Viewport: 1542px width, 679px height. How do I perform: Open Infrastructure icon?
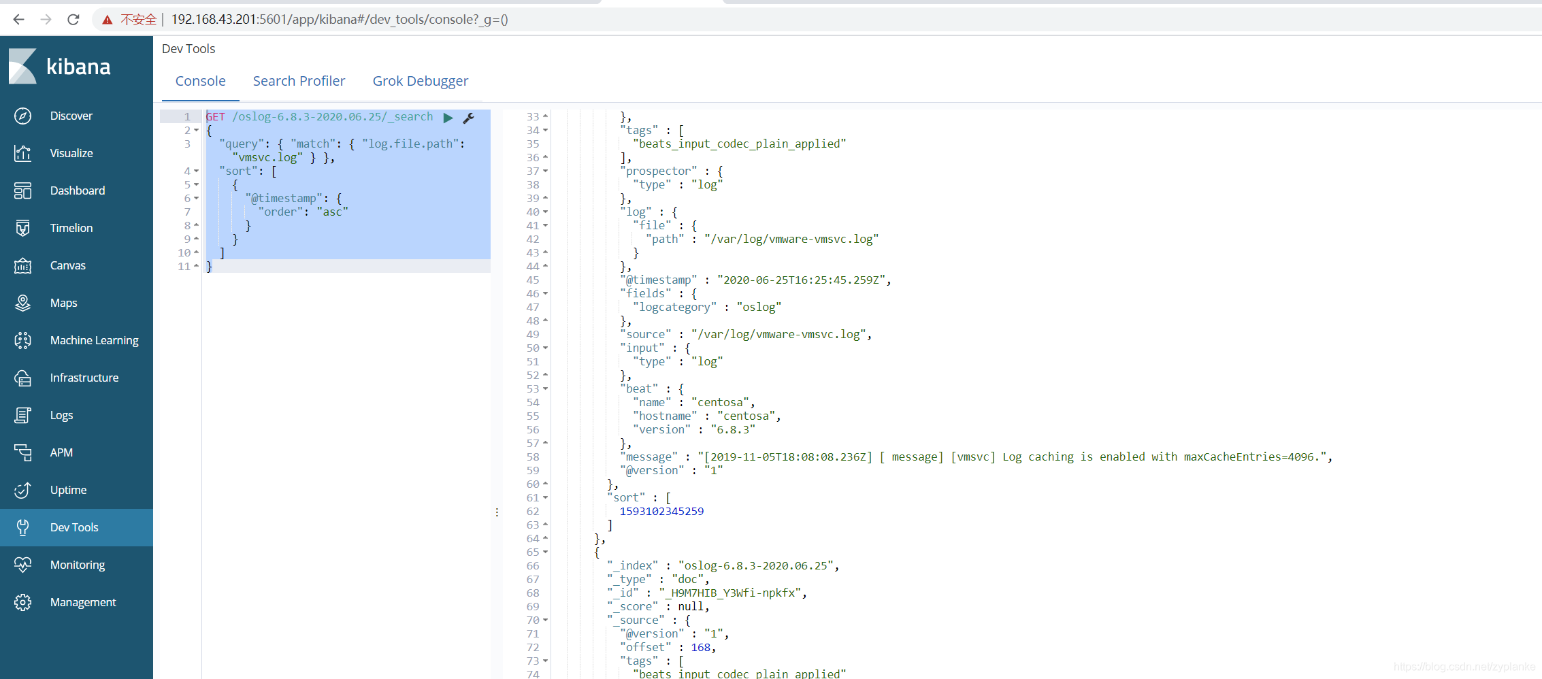(x=22, y=378)
